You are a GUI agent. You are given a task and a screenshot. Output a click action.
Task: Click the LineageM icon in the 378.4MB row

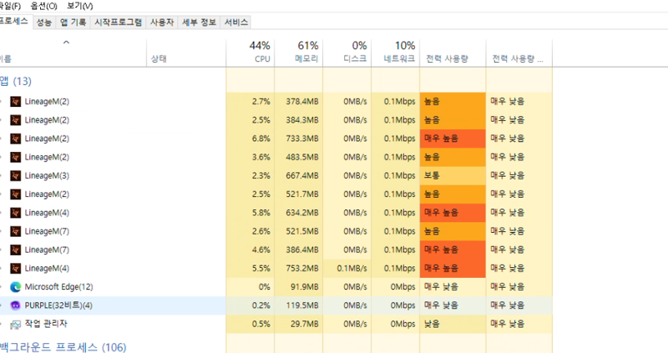[x=16, y=101]
